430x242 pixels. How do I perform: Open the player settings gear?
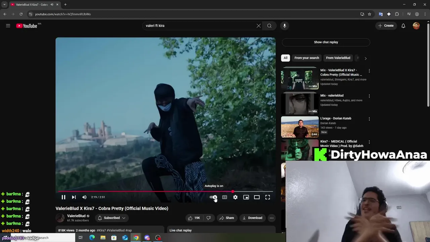pyautogui.click(x=235, y=197)
